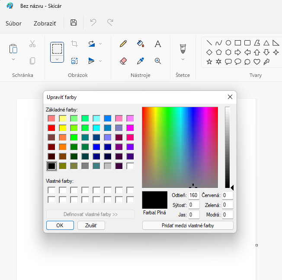Screen dimensions: 282x280
Task: Select the Color picker eyedropper tool
Action: tap(141, 61)
